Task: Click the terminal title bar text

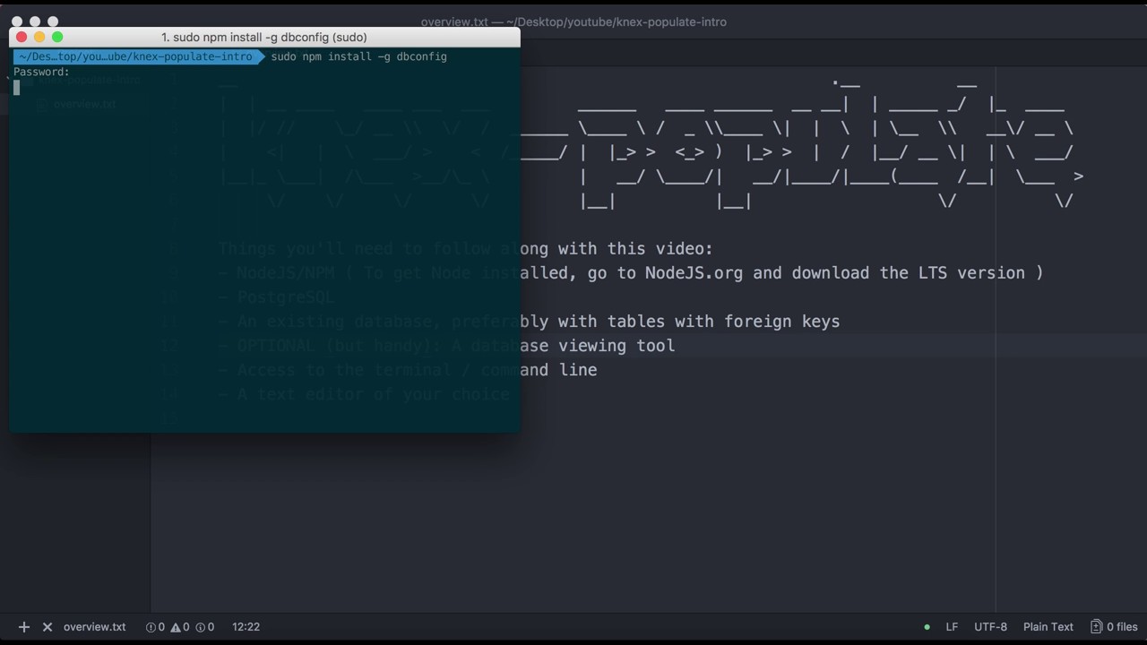Action: pos(263,38)
